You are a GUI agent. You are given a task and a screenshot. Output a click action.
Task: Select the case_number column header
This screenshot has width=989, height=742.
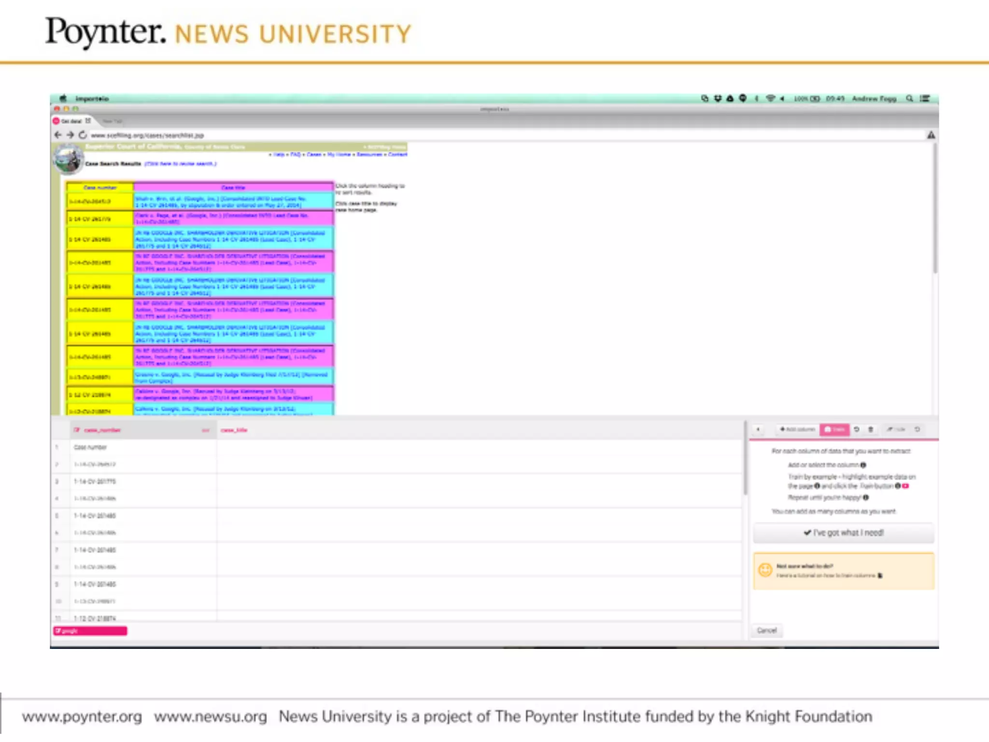(101, 430)
